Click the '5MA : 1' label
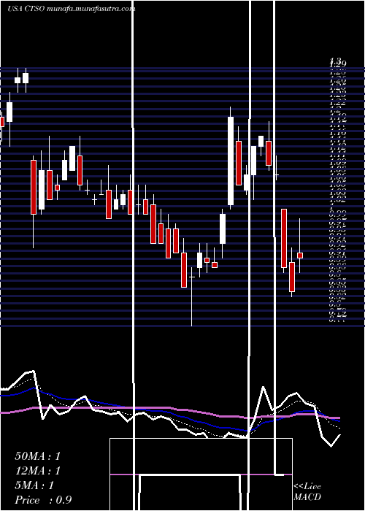Viewport: 365px width, 511px height. tap(34, 485)
